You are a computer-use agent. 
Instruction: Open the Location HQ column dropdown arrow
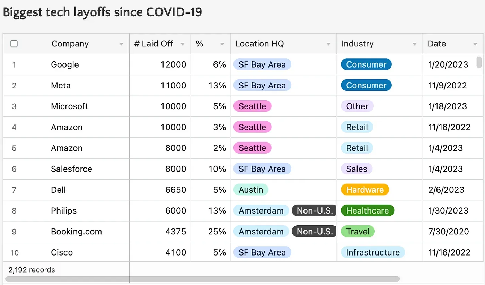(x=328, y=44)
